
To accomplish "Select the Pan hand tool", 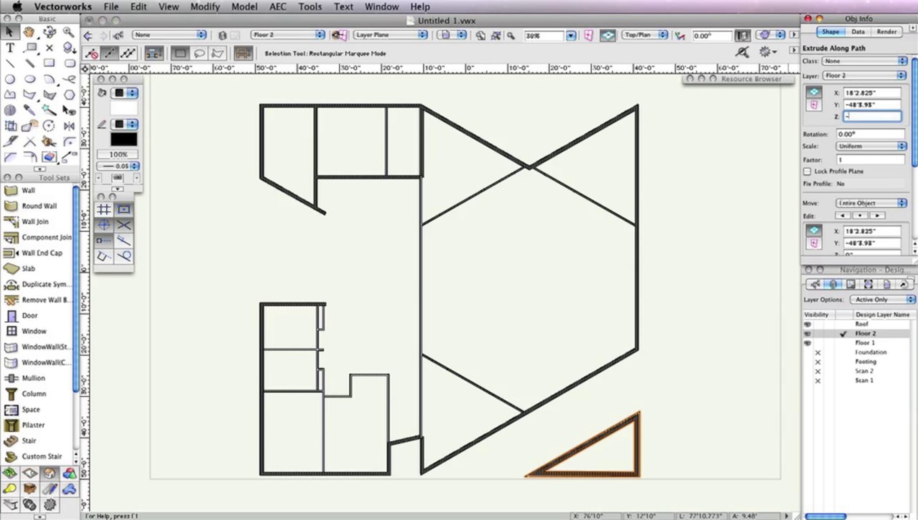I will pyautogui.click(x=29, y=32).
